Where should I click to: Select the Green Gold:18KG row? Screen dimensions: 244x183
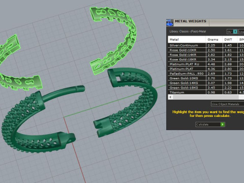(x=206, y=87)
